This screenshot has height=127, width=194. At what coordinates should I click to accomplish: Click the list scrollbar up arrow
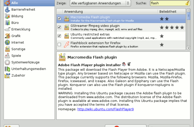pos(189,10)
